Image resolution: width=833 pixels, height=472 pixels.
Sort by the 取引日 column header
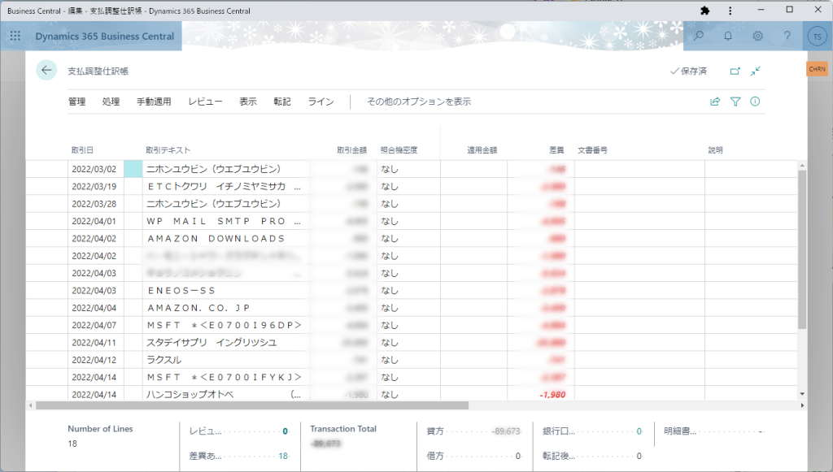(82, 150)
